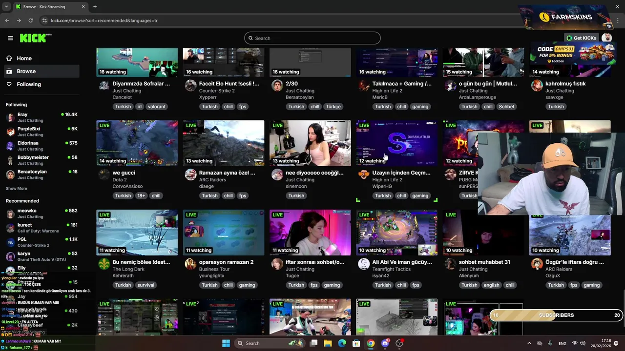This screenshot has height=351, width=625.
Task: Open 'we gucci' Dota 2 stream thumbnail
Action: coord(137,143)
